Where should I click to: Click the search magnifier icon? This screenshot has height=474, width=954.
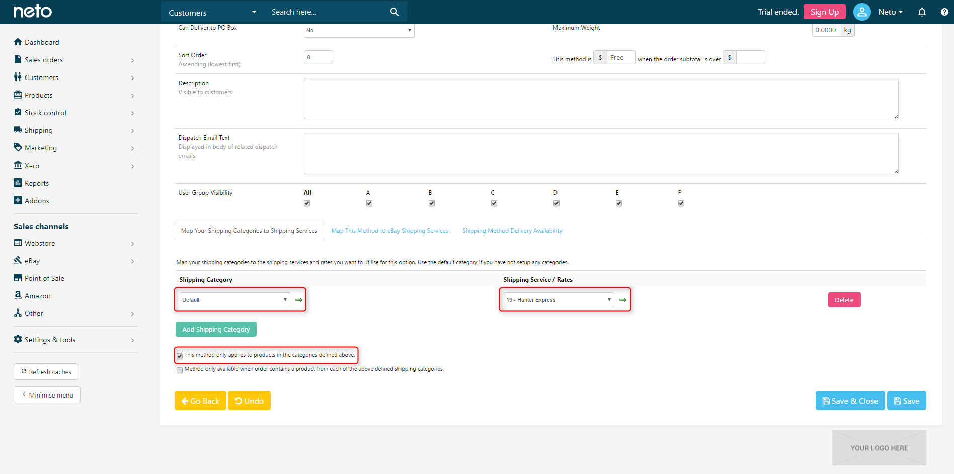394,12
